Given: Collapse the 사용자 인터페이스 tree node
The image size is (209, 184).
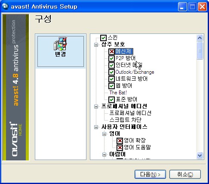Looking at the screenshot, I should pos(96,127).
